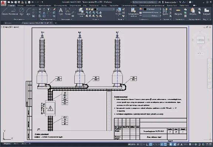Select the Text (Текст) tool
Screen dimensions: 213x147
click(x=61, y=11)
